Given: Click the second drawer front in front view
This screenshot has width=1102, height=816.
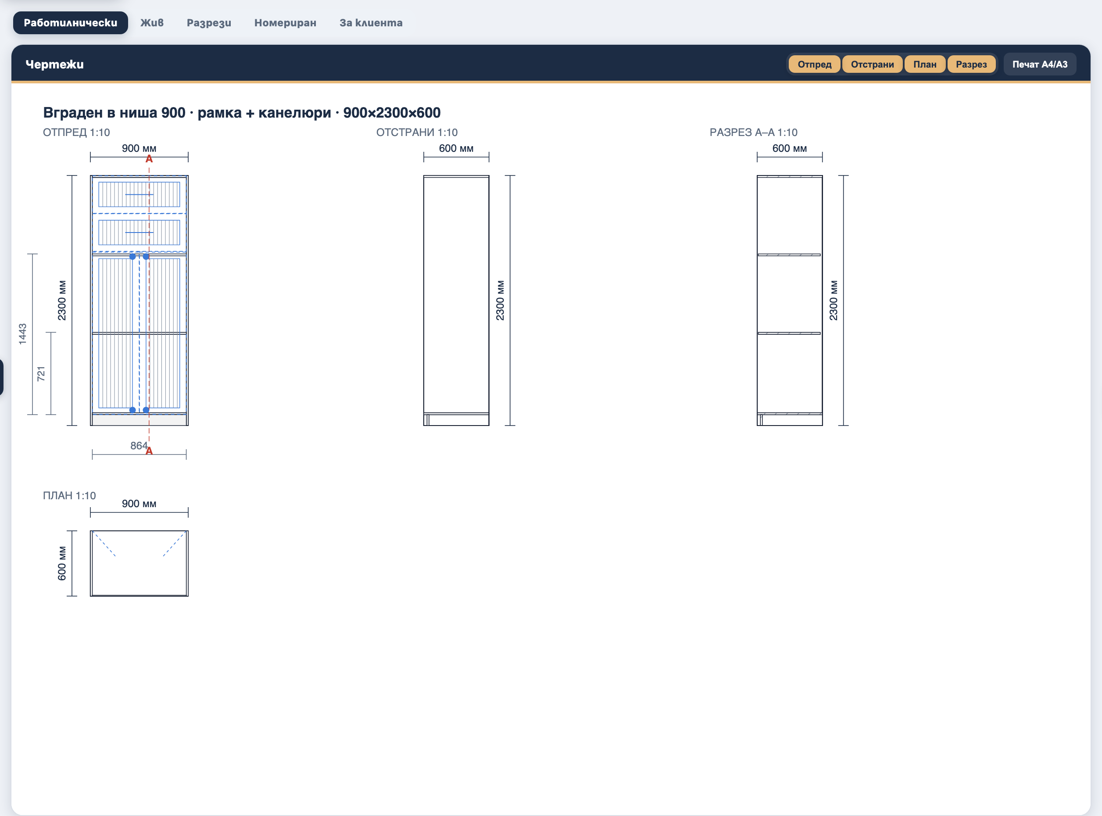Looking at the screenshot, I should click(x=140, y=232).
